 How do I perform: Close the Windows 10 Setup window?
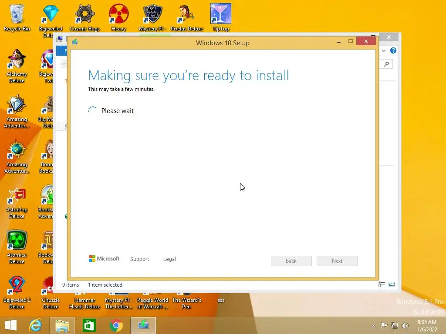(x=366, y=41)
